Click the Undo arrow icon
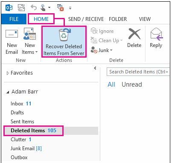172x163 pixels. tap(34, 8)
